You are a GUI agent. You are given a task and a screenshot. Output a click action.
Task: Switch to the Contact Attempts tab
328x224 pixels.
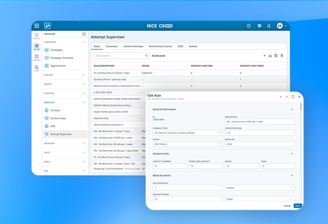[x=133, y=46]
